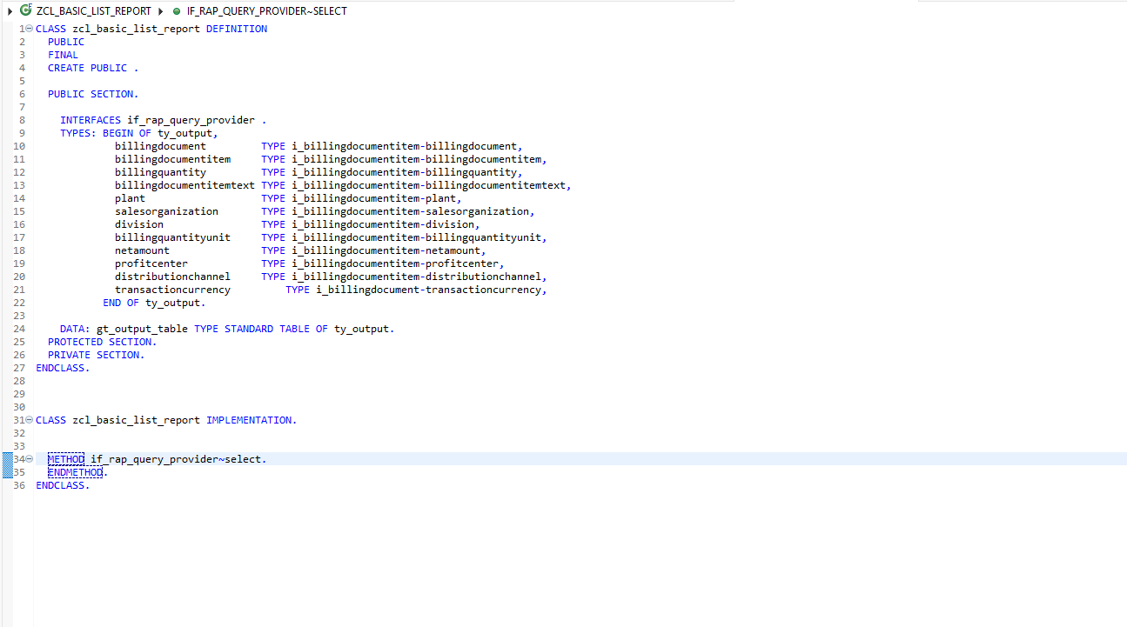Click the field name profitcenter on line 19
This screenshot has height=627, width=1127.
[151, 263]
